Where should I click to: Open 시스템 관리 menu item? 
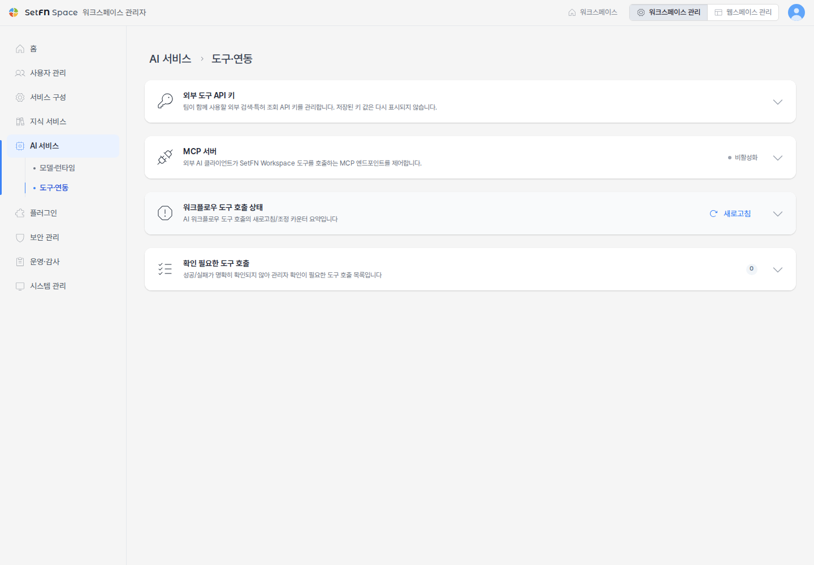[63, 286]
